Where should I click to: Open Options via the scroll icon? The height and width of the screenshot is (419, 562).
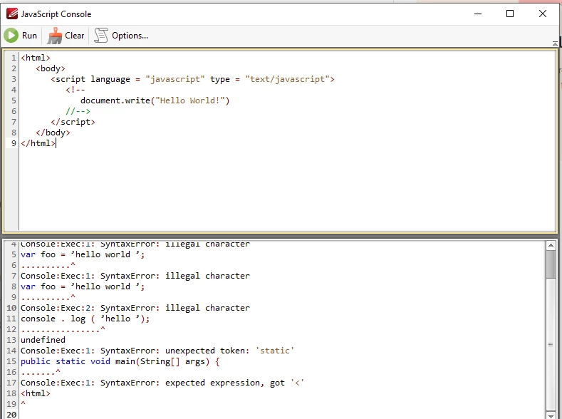point(101,36)
